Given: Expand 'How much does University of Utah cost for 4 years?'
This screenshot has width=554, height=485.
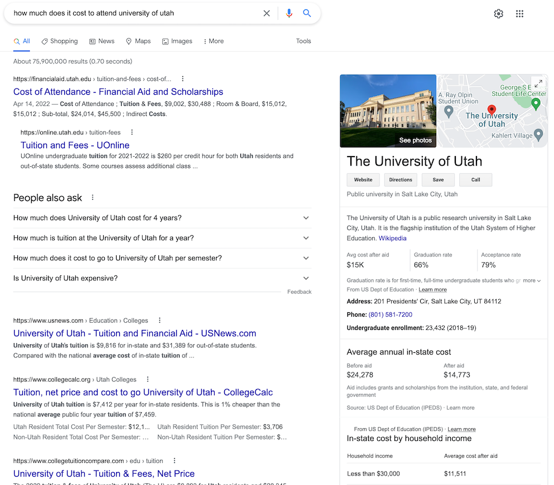Looking at the screenshot, I should (162, 218).
